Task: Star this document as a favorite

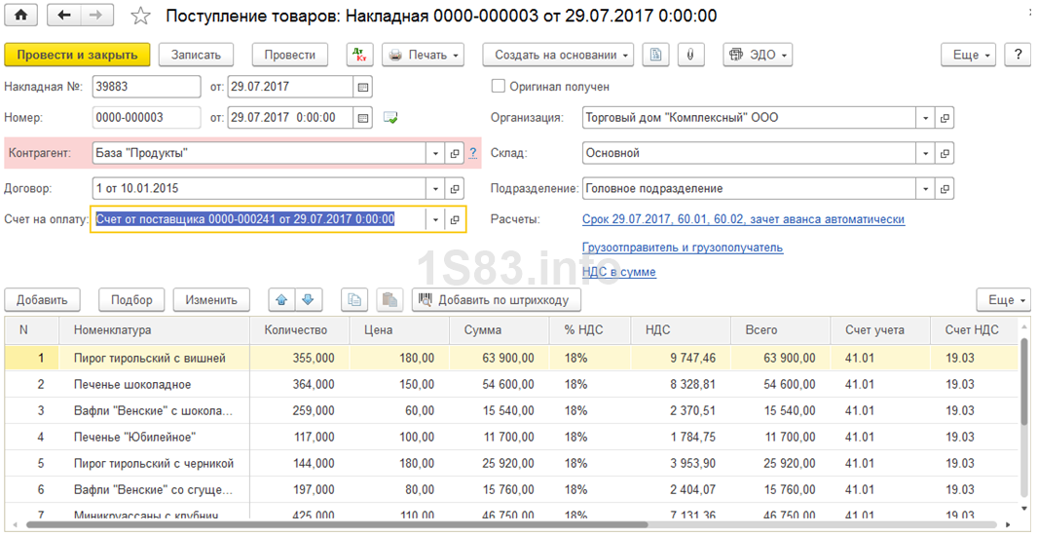Action: [141, 16]
